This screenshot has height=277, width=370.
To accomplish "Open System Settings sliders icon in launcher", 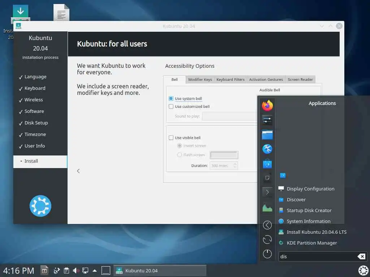I will click(x=267, y=120).
